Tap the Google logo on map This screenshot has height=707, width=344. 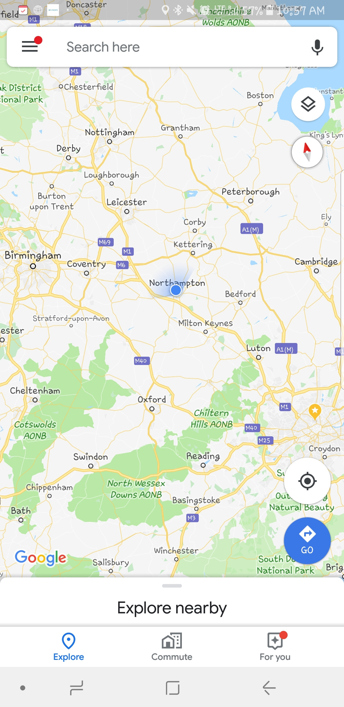coord(41,558)
